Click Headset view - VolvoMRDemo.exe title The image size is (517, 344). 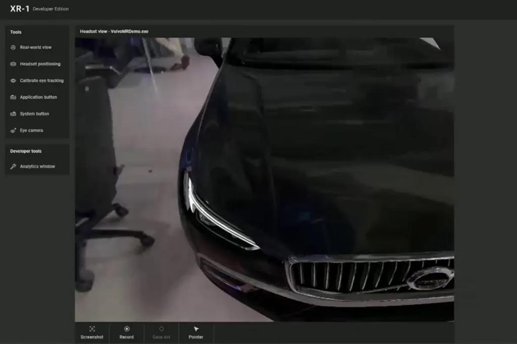tap(114, 31)
